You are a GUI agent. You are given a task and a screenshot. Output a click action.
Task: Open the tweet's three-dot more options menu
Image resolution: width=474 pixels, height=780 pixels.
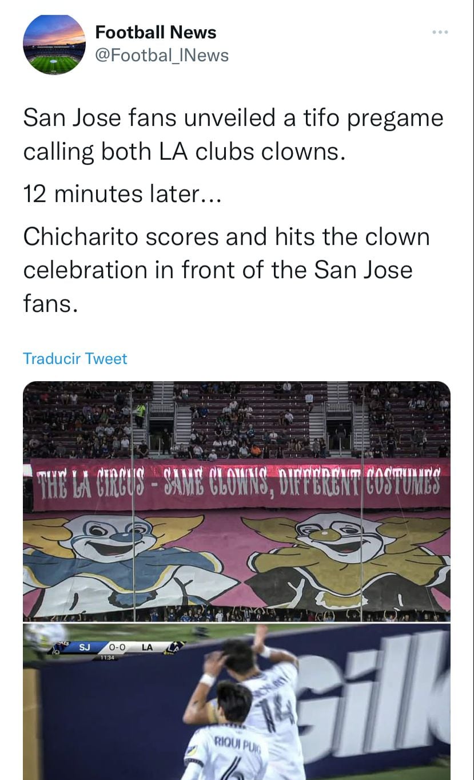[440, 33]
